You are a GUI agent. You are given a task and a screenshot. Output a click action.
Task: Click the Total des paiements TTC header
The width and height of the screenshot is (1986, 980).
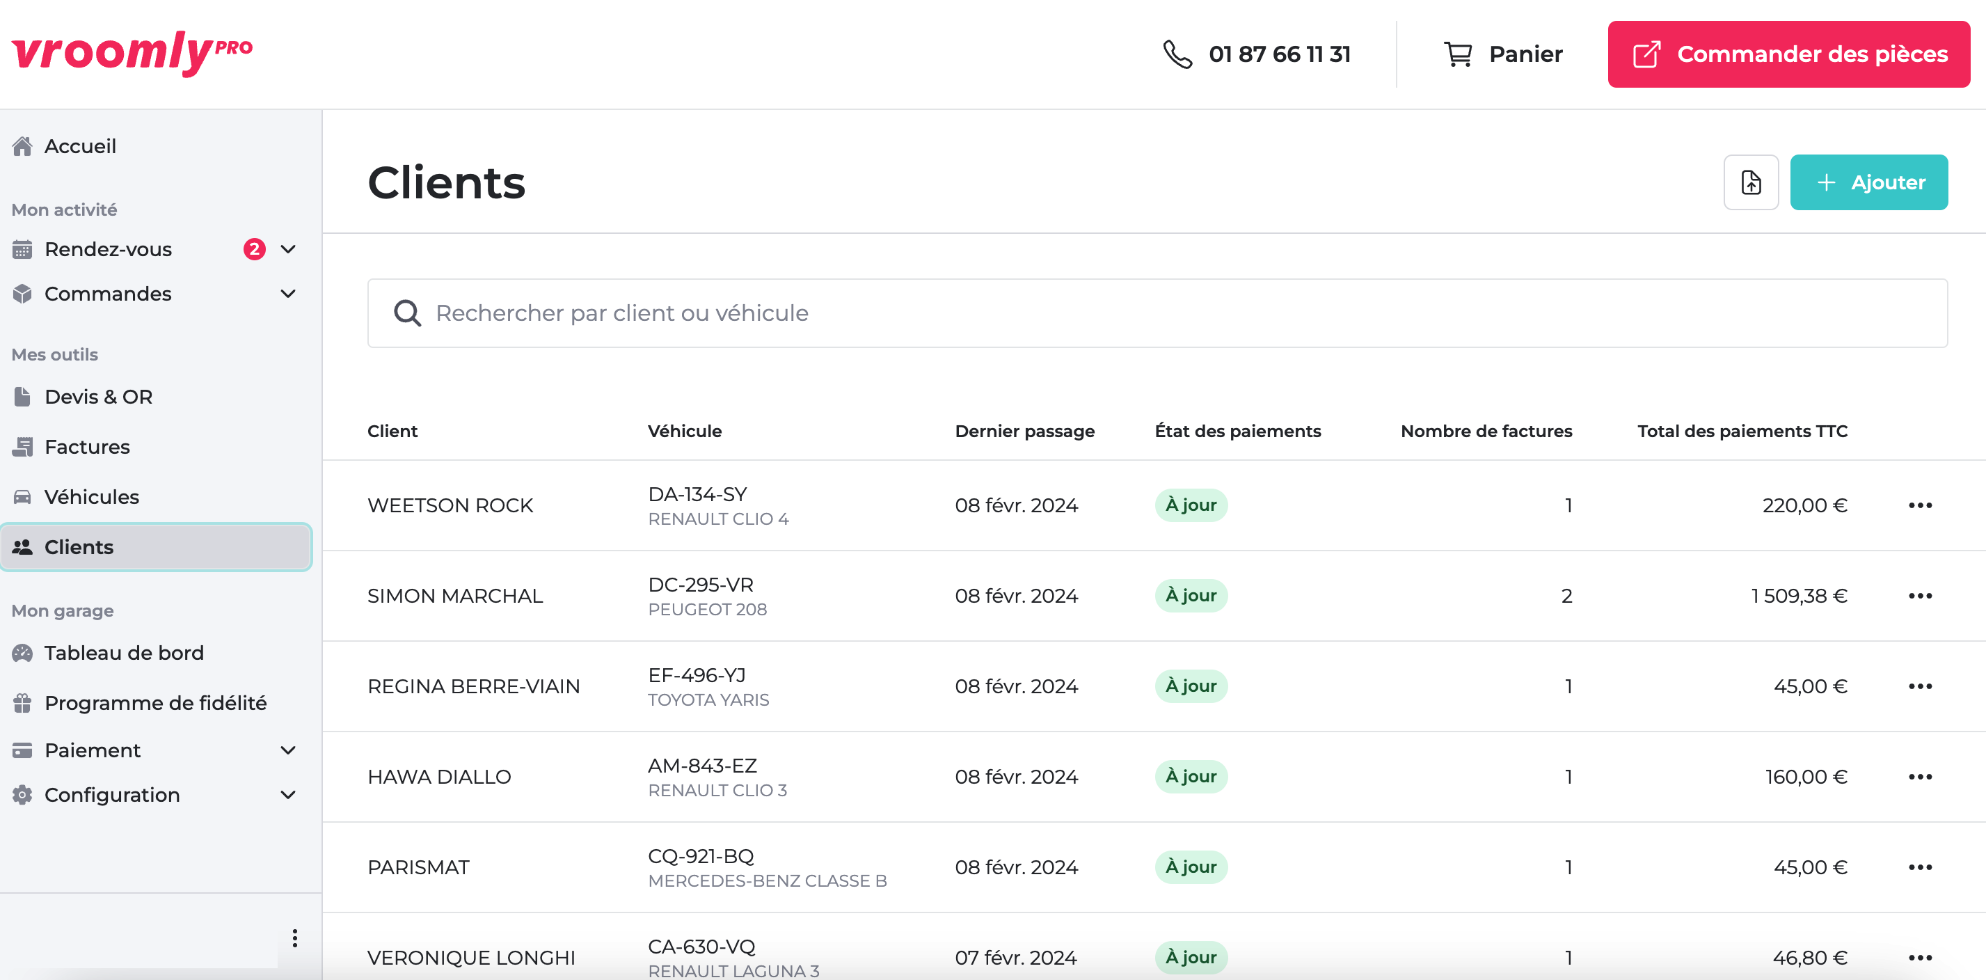coord(1742,431)
